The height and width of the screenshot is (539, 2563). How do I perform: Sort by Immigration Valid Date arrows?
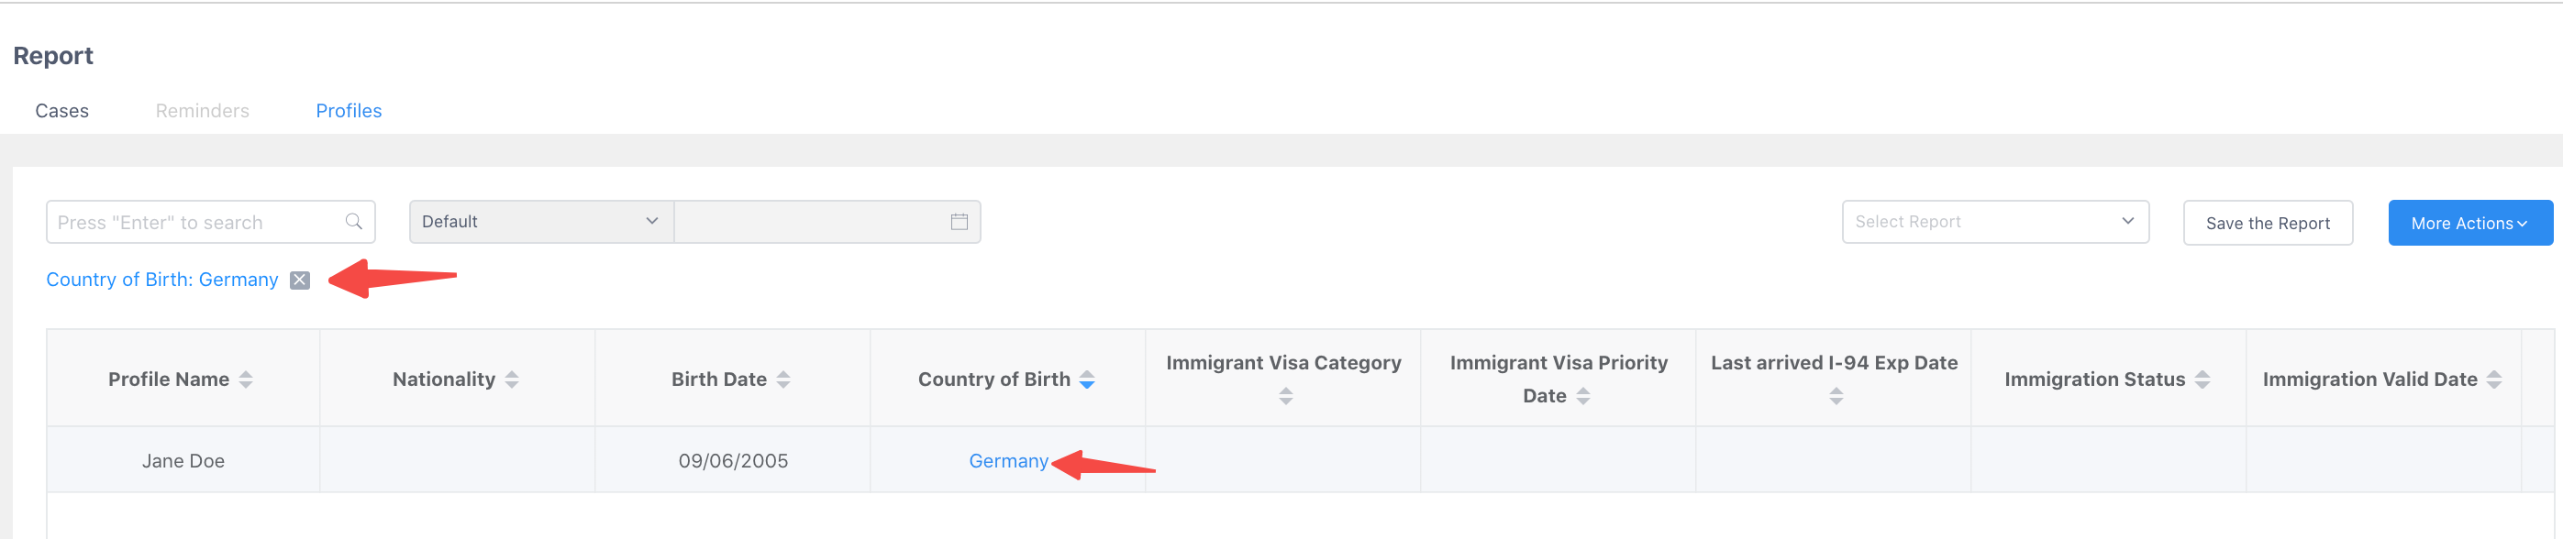click(x=2493, y=379)
